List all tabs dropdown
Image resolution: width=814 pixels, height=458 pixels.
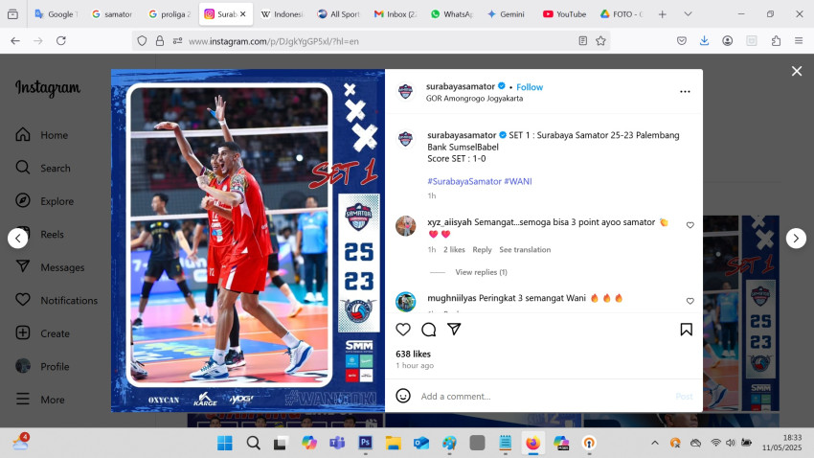[x=688, y=14]
